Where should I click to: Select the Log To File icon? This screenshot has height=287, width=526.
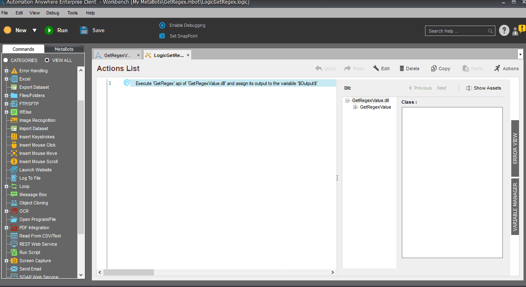coord(14,178)
